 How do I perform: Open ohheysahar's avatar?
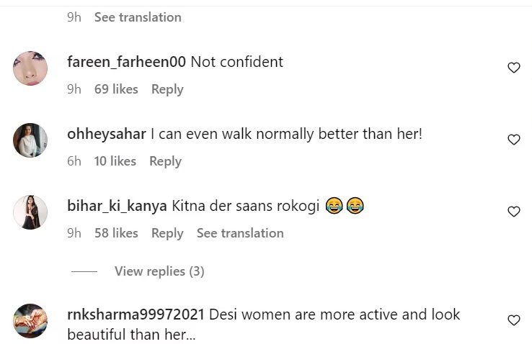(x=30, y=140)
